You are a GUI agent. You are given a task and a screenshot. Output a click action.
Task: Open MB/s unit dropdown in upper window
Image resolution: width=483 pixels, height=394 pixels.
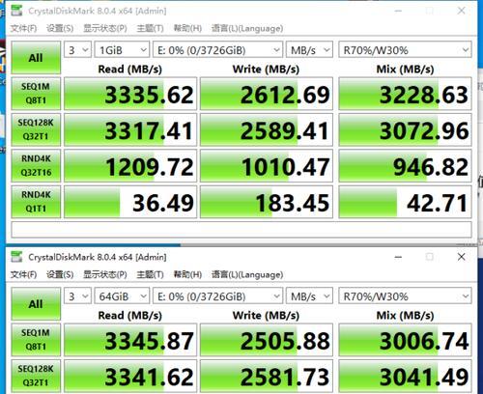(x=309, y=50)
